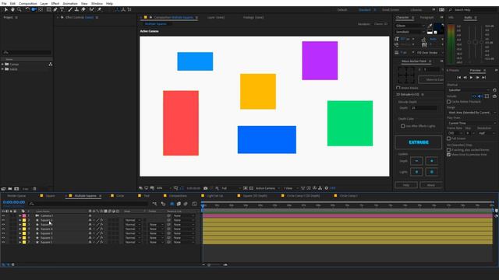Expand layer 3 properties in timeline
Screen dimensions: 499x280
pos(20,225)
